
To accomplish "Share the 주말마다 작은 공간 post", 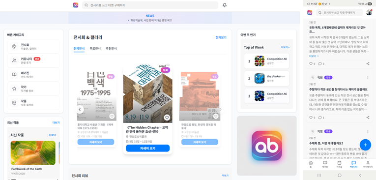I will click(x=368, y=118).
